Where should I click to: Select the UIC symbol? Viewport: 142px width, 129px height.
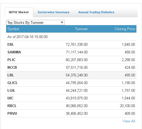coord(10,98)
